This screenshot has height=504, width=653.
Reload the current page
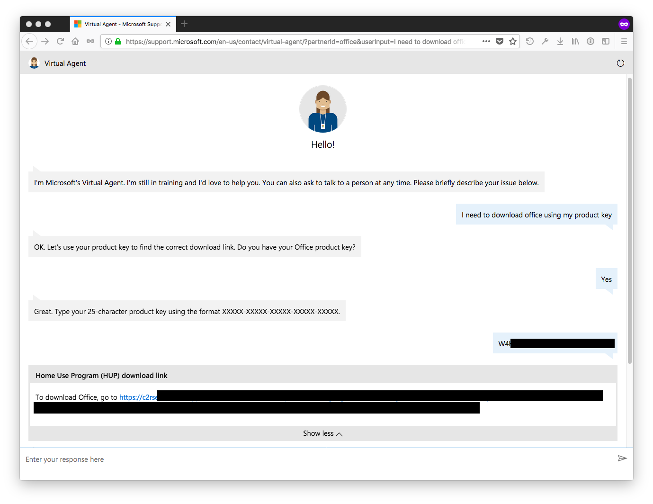60,42
